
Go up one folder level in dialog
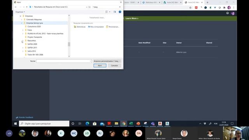pos(27,7)
